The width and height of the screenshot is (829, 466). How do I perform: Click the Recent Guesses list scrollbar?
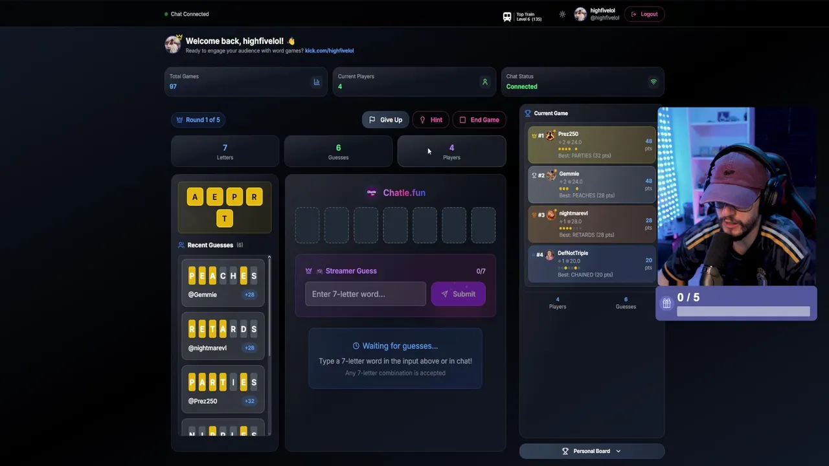click(269, 305)
